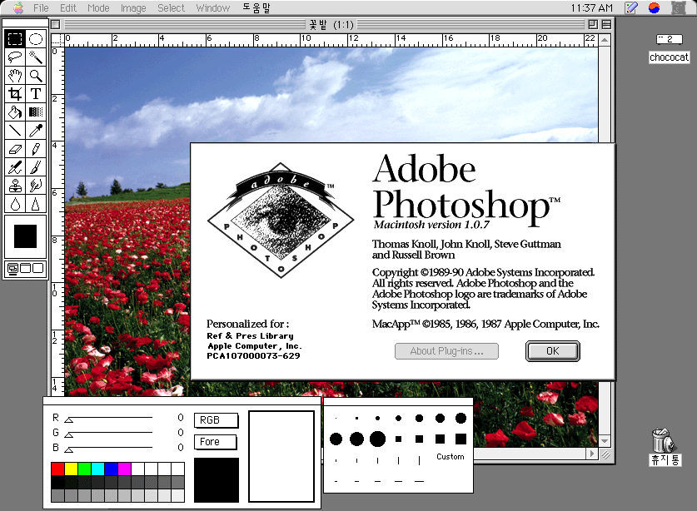Open the RGB color mode popup
The width and height of the screenshot is (697, 511).
pos(216,420)
